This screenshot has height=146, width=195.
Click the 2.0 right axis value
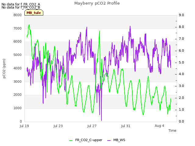[181, 98]
